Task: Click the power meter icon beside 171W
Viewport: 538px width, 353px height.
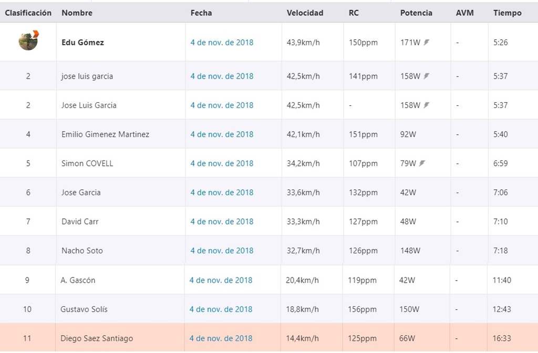Action: pos(426,42)
